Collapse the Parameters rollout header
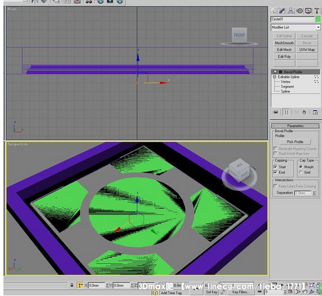Image resolution: width=322 pixels, height=296 pixels. tap(295, 126)
